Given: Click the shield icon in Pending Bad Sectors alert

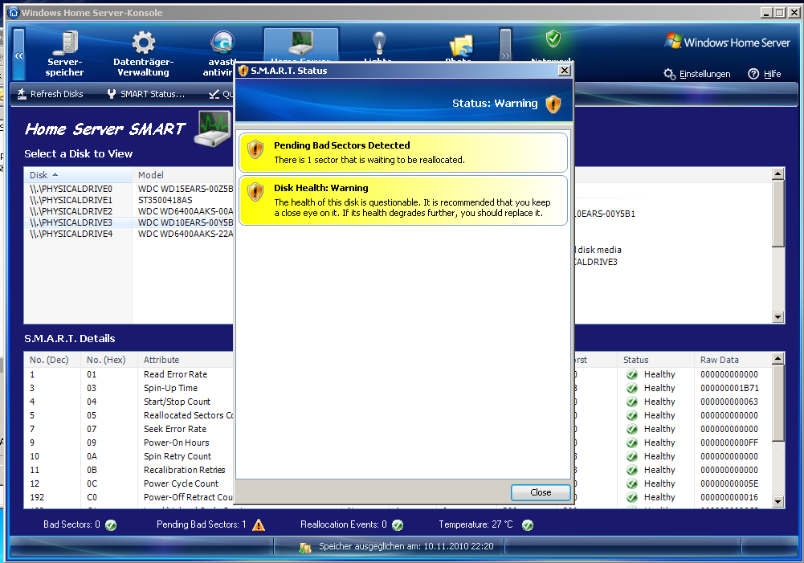Looking at the screenshot, I should pos(255,149).
